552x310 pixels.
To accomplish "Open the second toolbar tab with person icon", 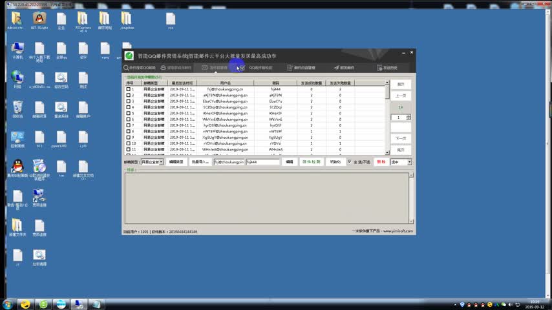I will pos(176,68).
